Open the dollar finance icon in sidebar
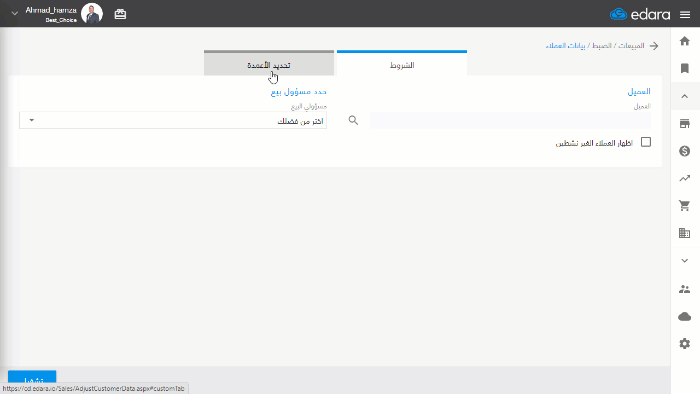The image size is (700, 394). coord(685,151)
